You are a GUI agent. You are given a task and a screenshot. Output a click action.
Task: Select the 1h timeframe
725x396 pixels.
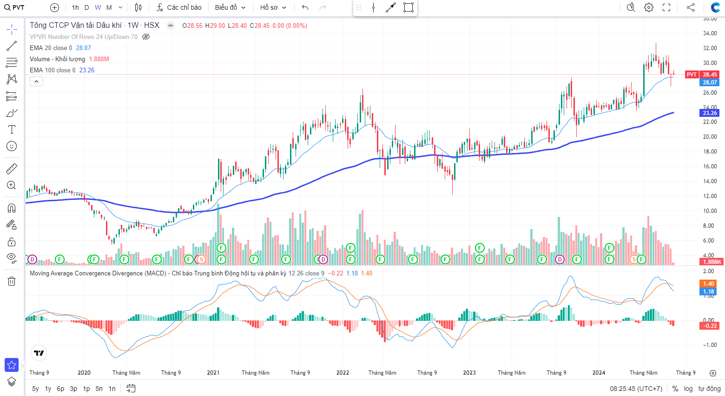click(x=75, y=7)
